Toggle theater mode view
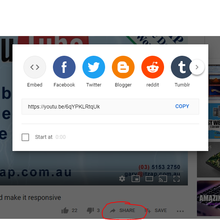This screenshot has height=220, width=220. tap(149, 179)
